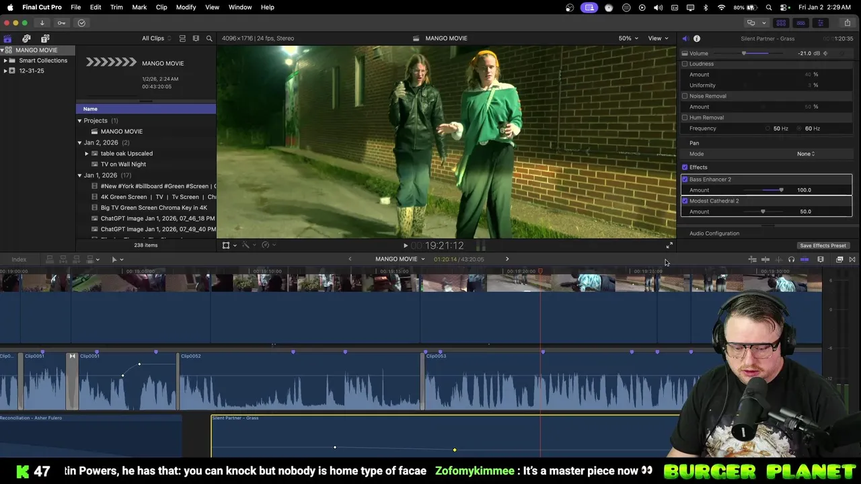The image size is (861, 484).
Task: Collapse the Jan 1, 2026 group
Action: pos(79,175)
